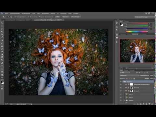Select the Clone Stamp tool
156x117 pixels.
[2, 46]
